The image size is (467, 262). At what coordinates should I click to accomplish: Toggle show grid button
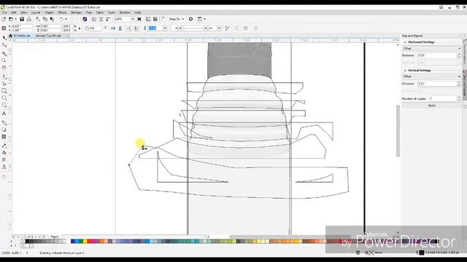[155, 19]
